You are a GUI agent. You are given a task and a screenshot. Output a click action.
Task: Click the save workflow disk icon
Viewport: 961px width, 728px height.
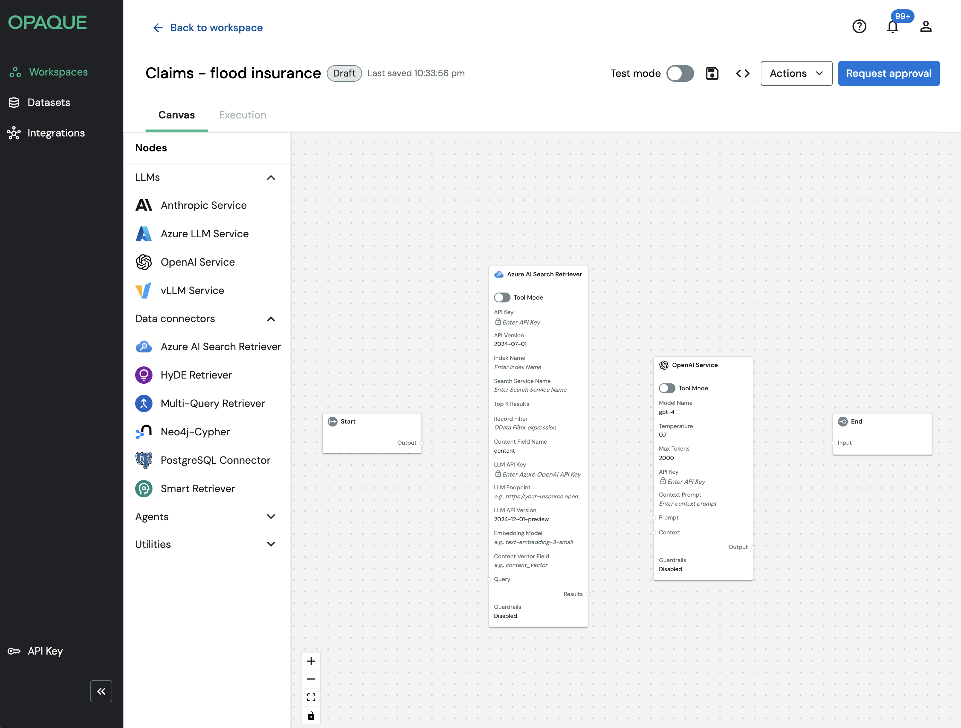pos(711,73)
